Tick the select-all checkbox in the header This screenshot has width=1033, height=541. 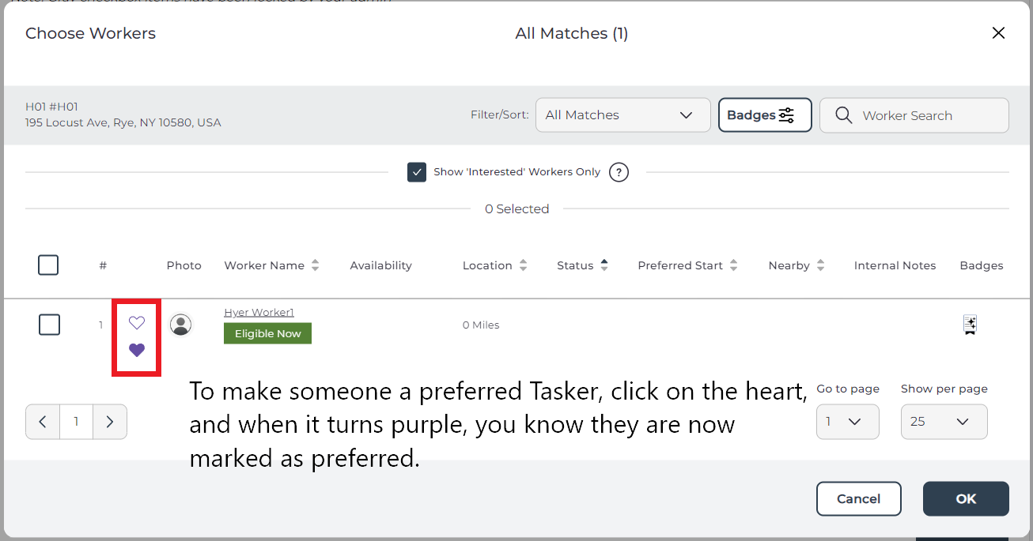coord(48,265)
